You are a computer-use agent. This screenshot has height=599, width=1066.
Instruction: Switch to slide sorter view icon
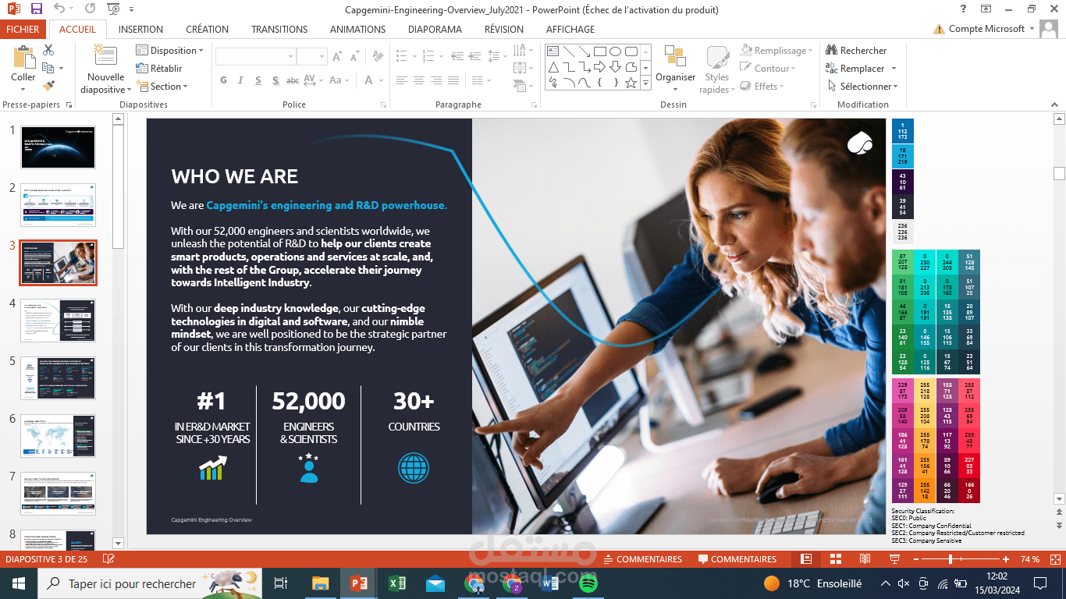836,559
